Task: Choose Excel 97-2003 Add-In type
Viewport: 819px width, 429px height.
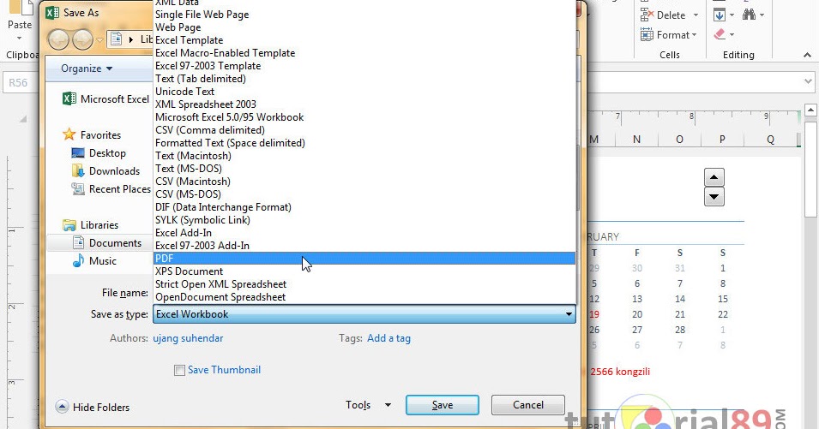Action: point(364,246)
